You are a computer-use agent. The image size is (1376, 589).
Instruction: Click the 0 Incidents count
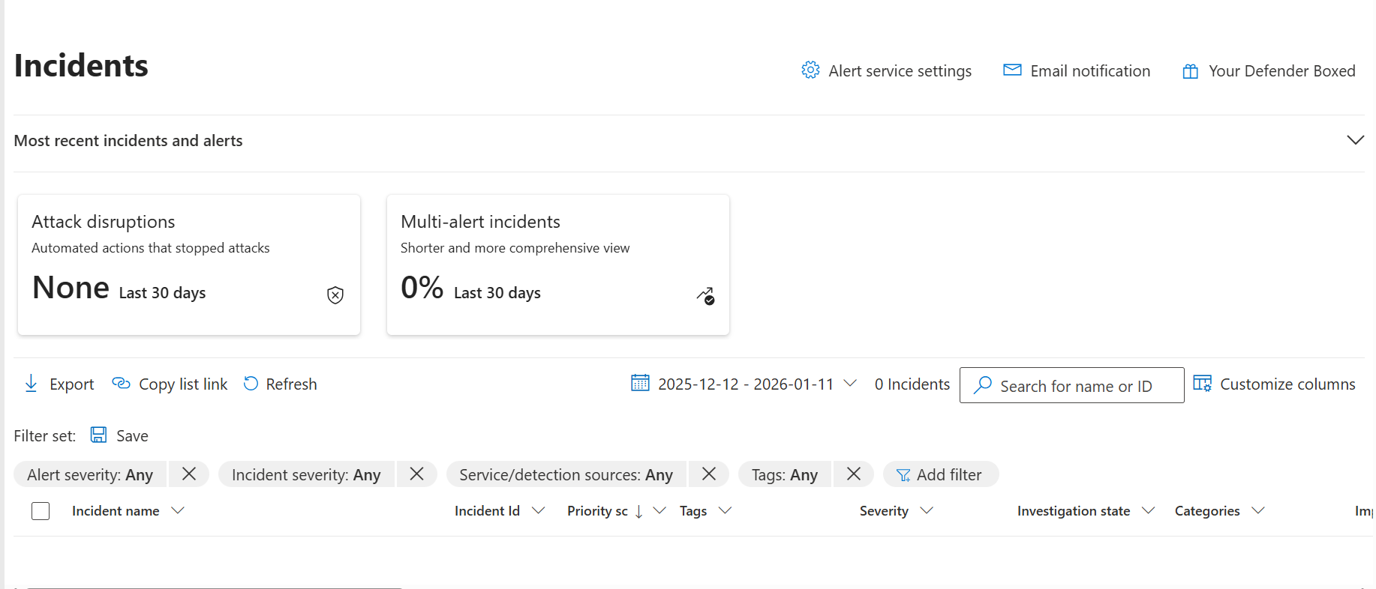[912, 384]
